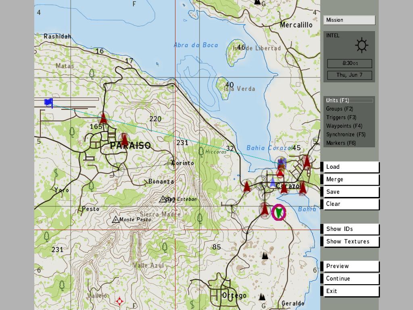Click the Valle Azul label
The width and height of the screenshot is (413, 310).
[148, 266]
